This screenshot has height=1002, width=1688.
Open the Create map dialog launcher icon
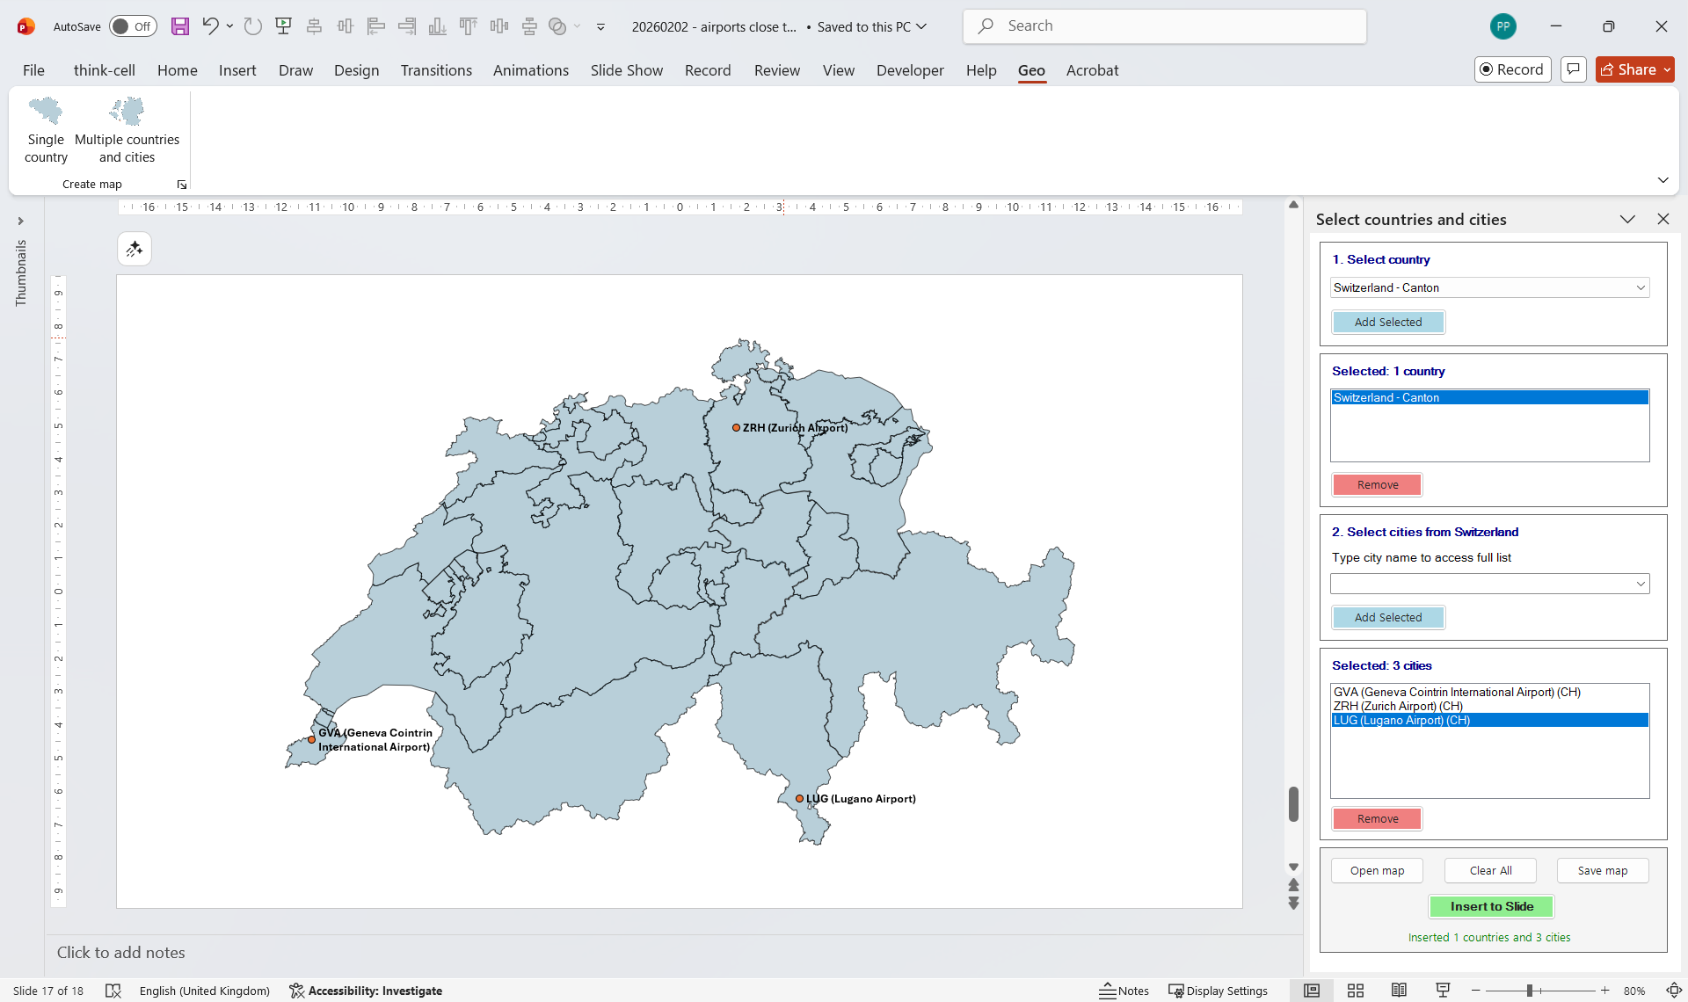(182, 185)
